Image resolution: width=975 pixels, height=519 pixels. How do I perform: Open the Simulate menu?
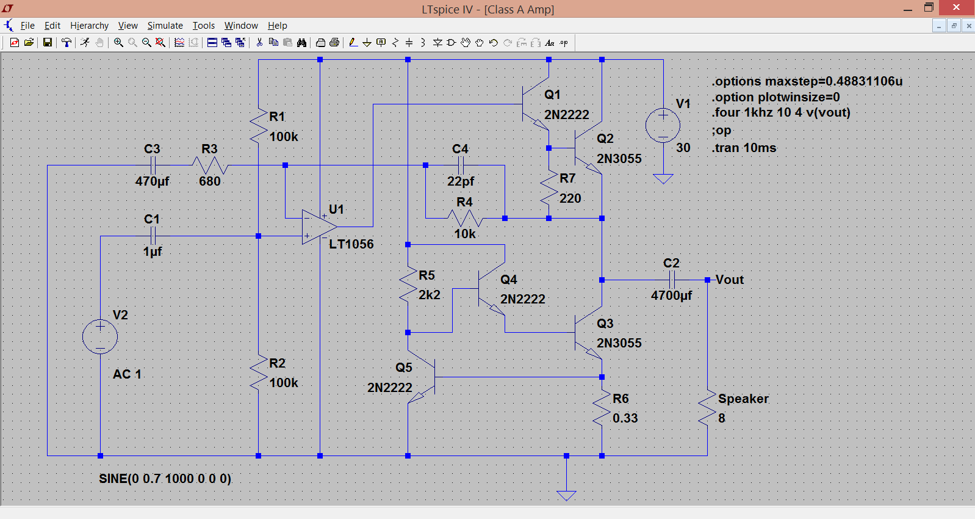click(165, 26)
